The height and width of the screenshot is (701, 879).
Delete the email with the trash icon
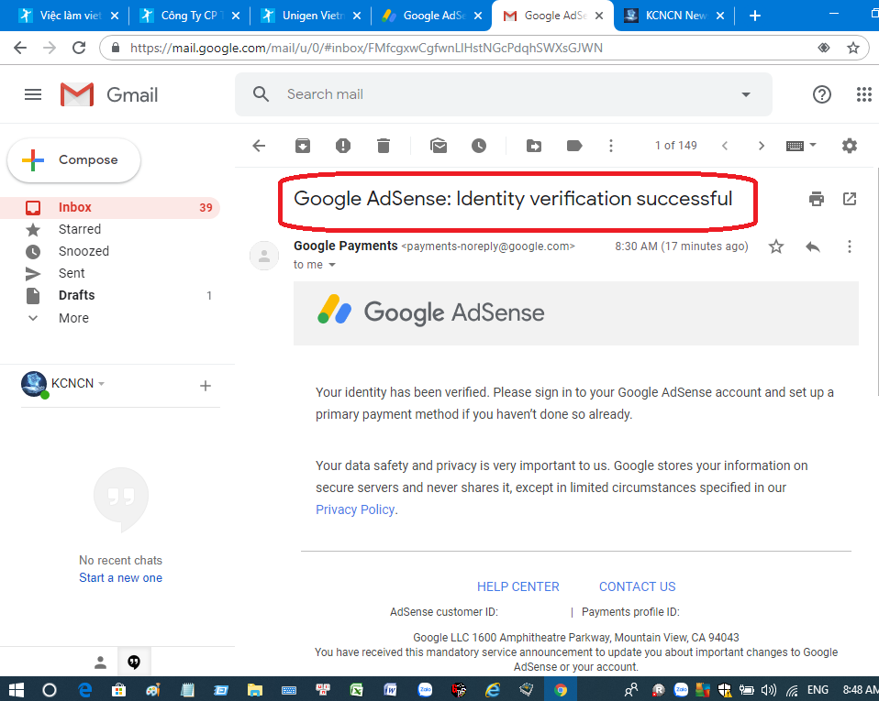click(x=384, y=146)
